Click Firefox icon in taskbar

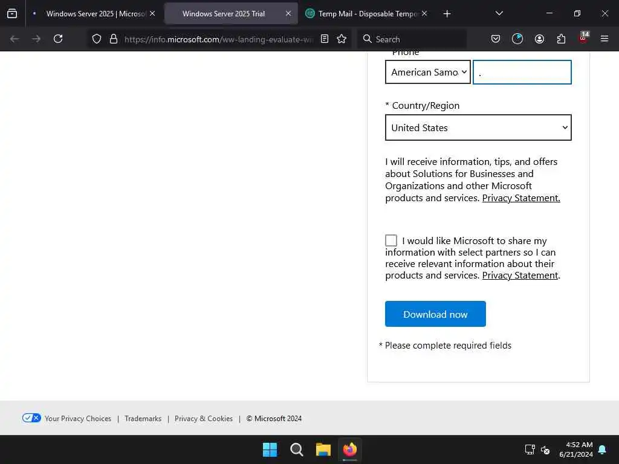point(350,449)
